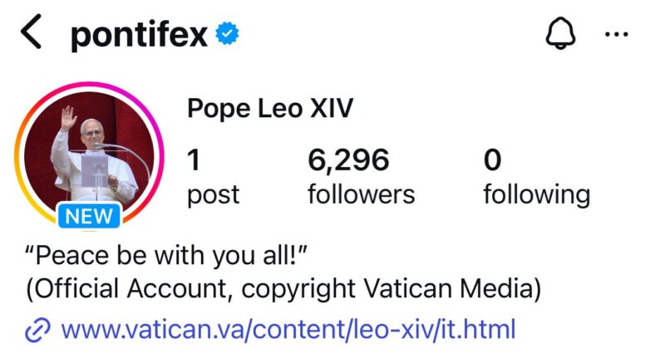Screen dimensions: 665x358
Task: Click the 6,296 followers number
Action: pyautogui.click(x=347, y=159)
